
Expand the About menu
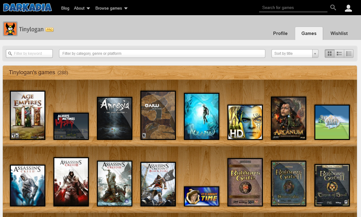(x=82, y=8)
